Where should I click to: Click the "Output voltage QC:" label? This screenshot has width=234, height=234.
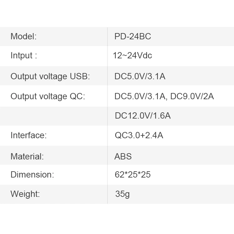tap(48, 96)
